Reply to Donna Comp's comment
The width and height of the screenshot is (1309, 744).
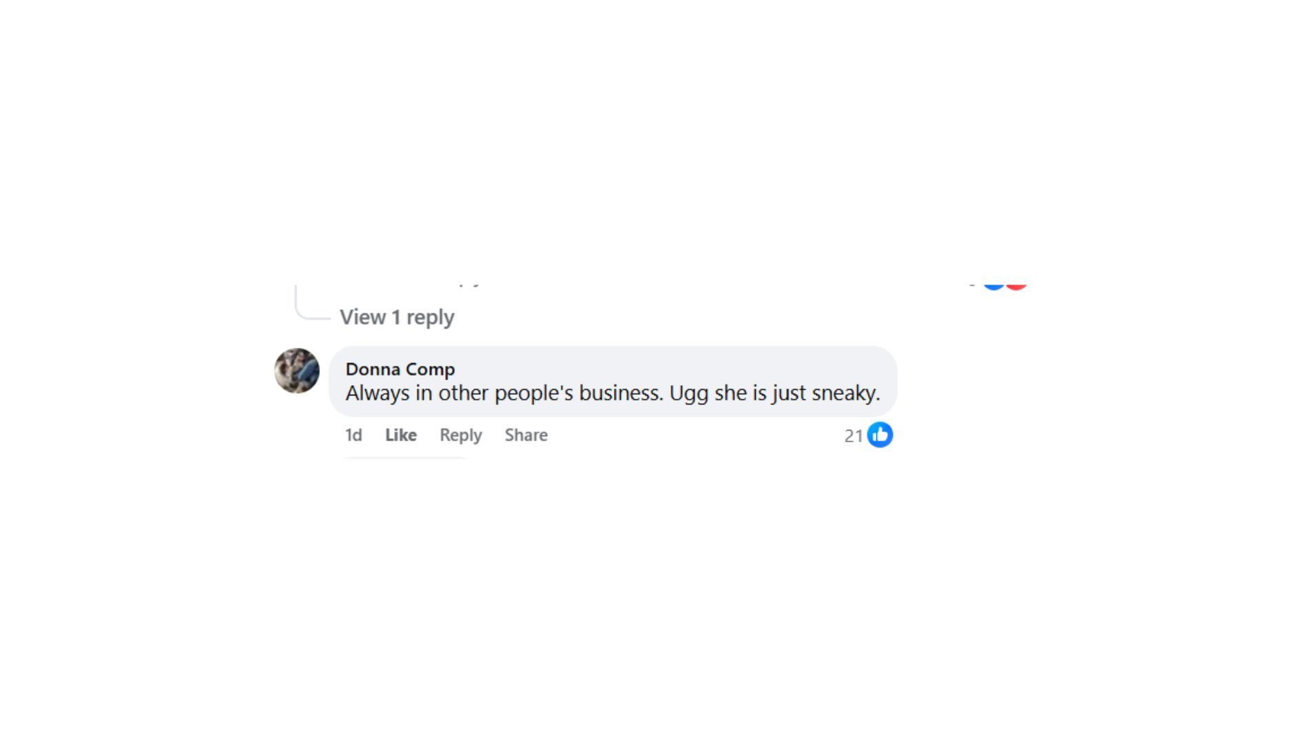(x=460, y=435)
